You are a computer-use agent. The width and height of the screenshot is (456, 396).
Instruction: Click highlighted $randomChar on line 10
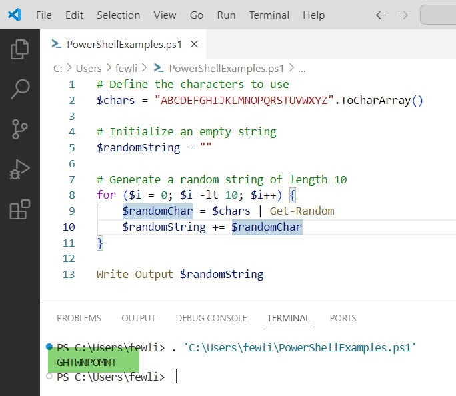point(267,227)
